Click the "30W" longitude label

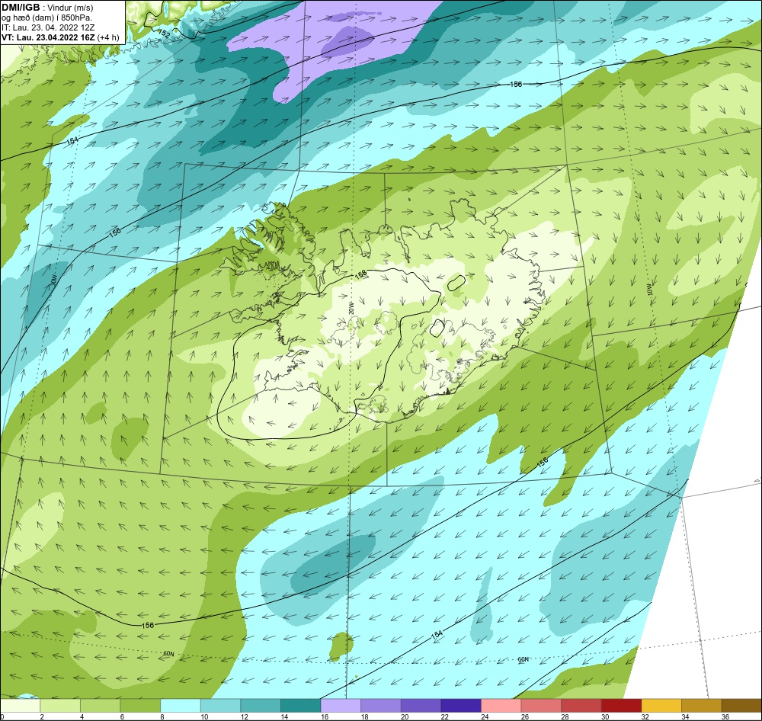53,281
